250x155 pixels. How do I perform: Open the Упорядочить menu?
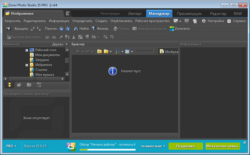coord(82,21)
